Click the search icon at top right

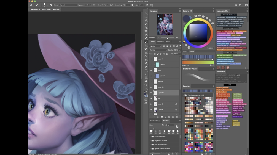[236, 5]
